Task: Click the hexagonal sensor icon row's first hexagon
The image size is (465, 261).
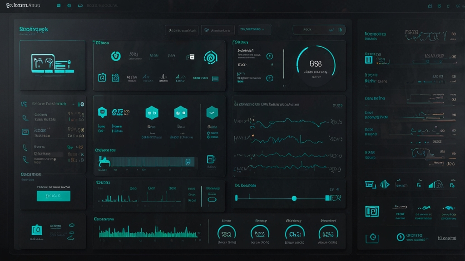Action: (103, 112)
